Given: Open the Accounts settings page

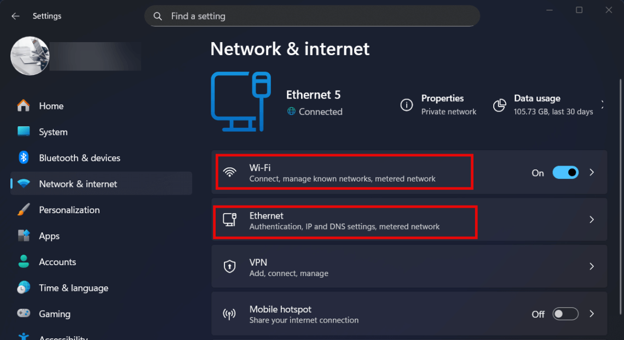Looking at the screenshot, I should click(x=57, y=262).
